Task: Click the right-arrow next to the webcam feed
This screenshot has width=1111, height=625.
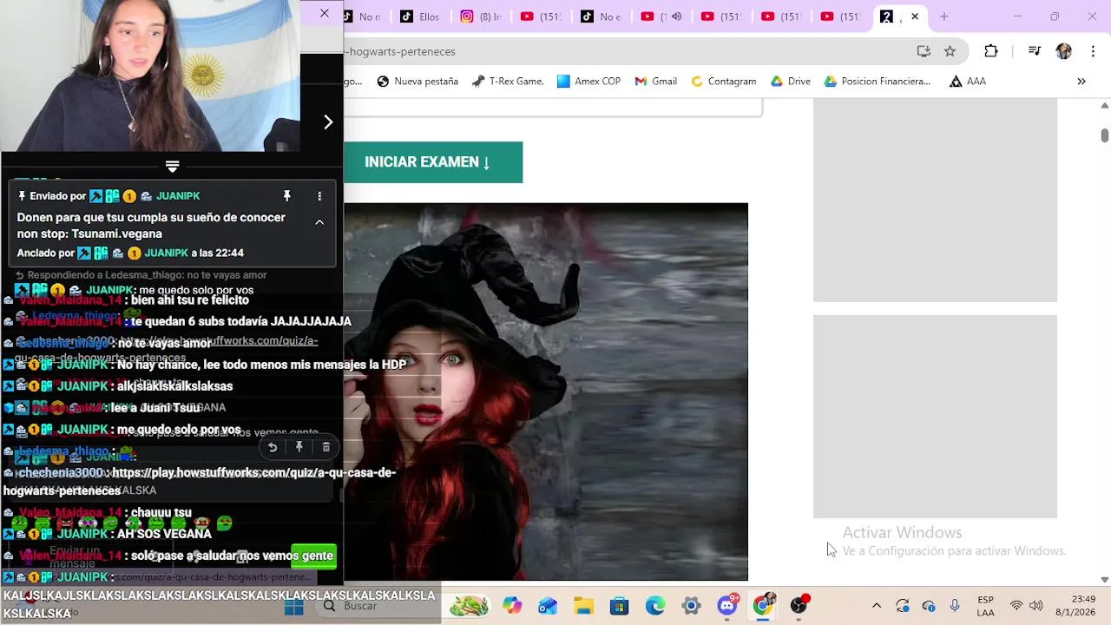Action: 328,122
